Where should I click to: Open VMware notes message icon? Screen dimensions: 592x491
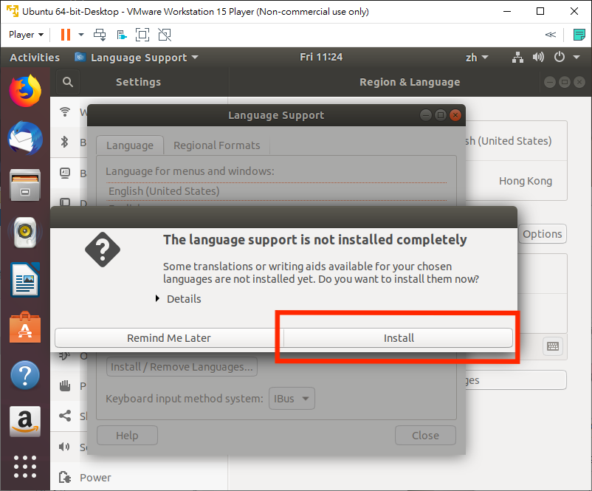(x=579, y=35)
